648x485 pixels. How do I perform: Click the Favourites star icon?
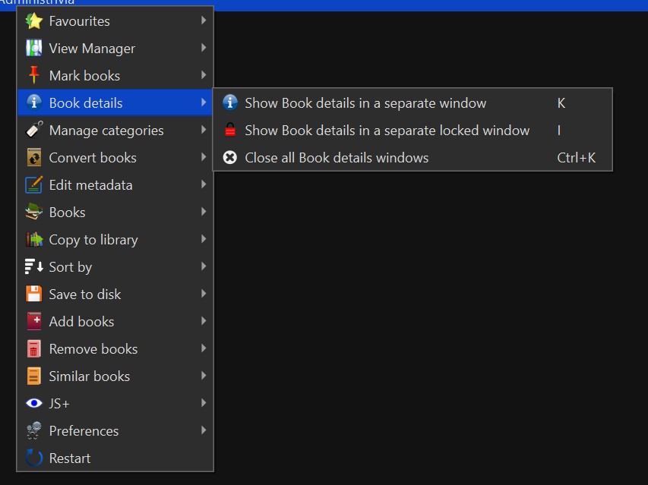coord(34,21)
